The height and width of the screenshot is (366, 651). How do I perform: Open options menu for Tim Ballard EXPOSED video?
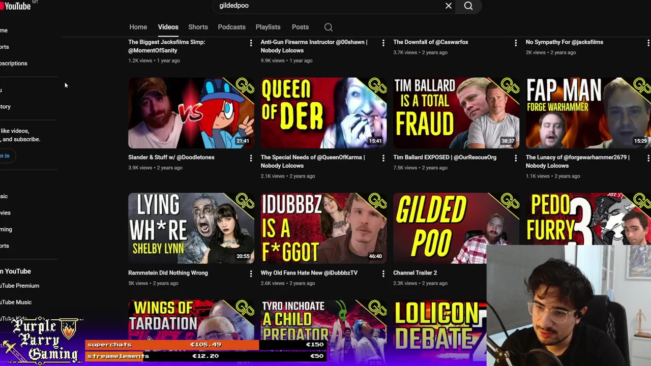pos(516,159)
